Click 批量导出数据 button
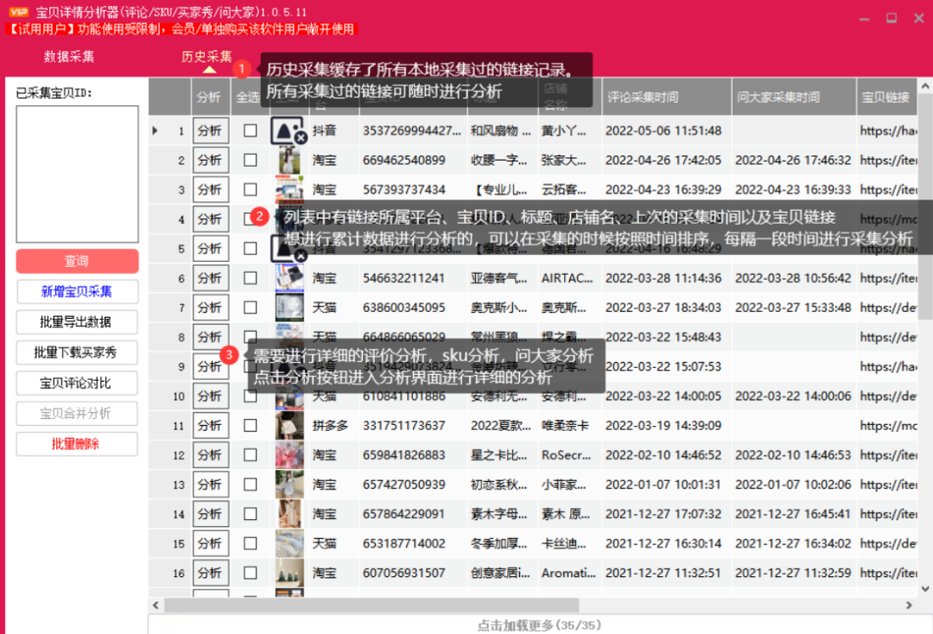The height and width of the screenshot is (634, 933). click(77, 322)
